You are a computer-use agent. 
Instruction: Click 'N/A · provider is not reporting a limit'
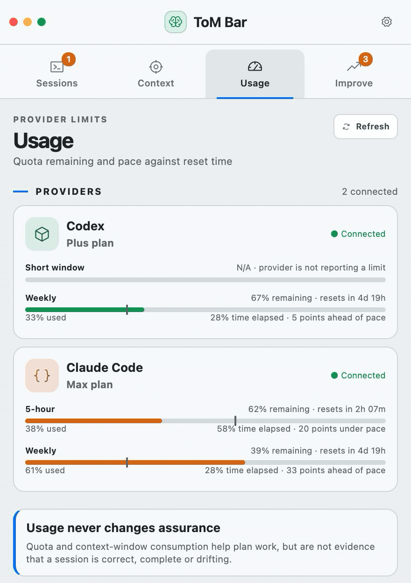coord(311,268)
